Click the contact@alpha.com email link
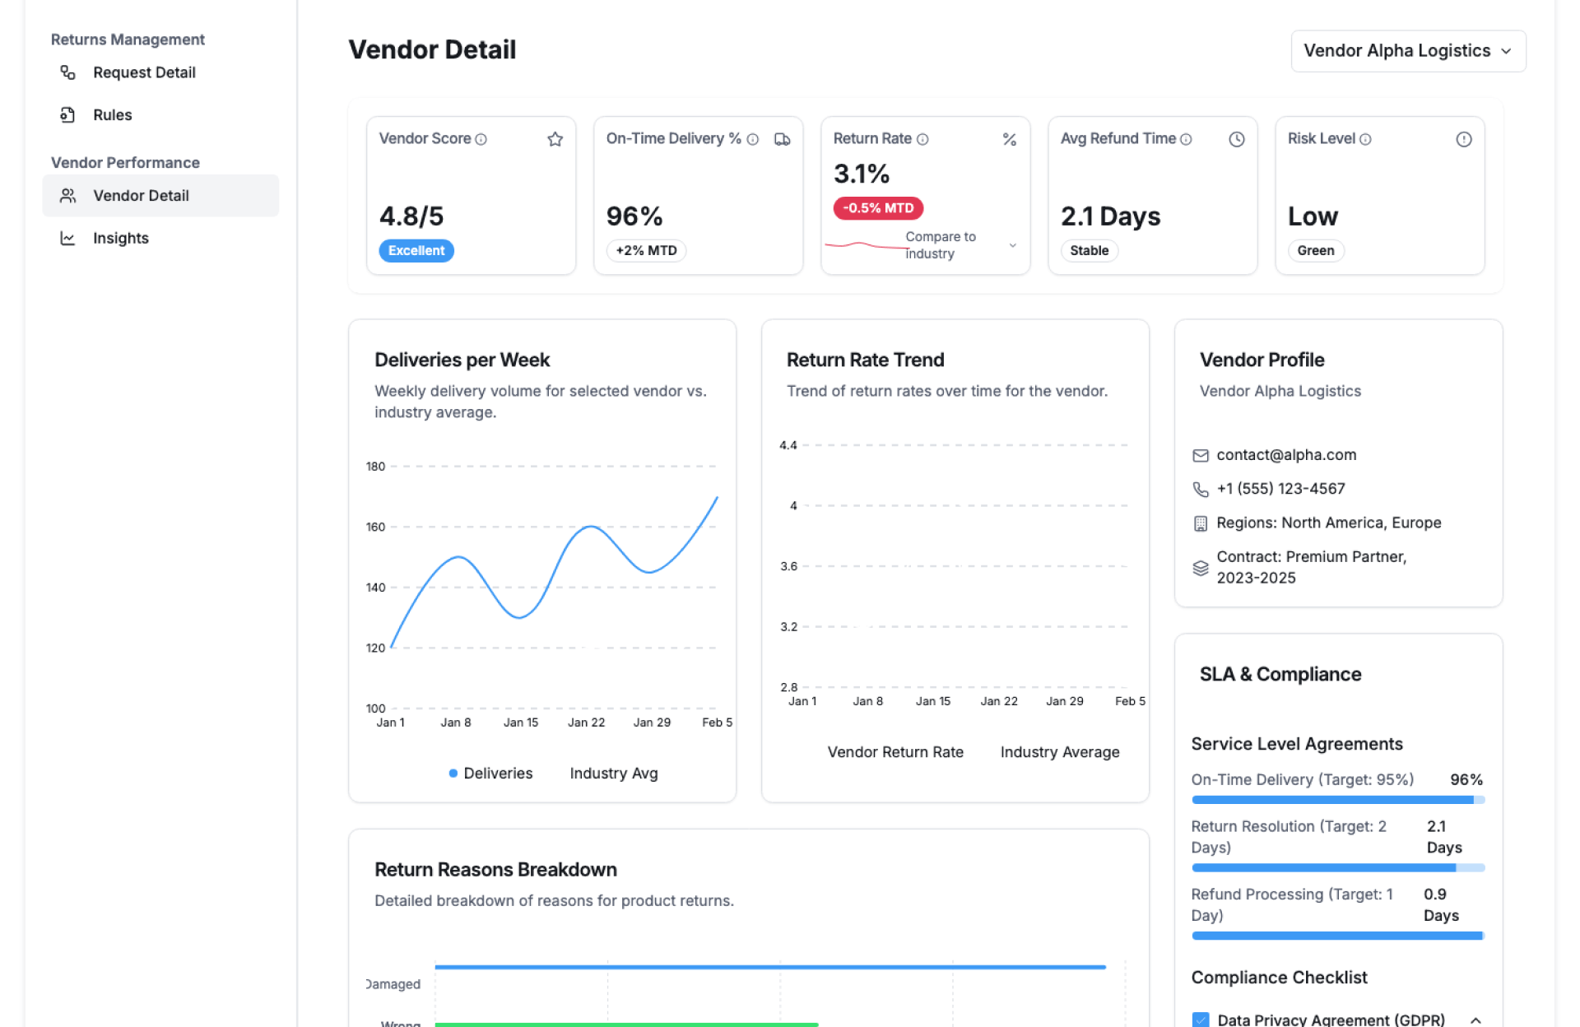This screenshot has width=1580, height=1027. pyautogui.click(x=1285, y=455)
